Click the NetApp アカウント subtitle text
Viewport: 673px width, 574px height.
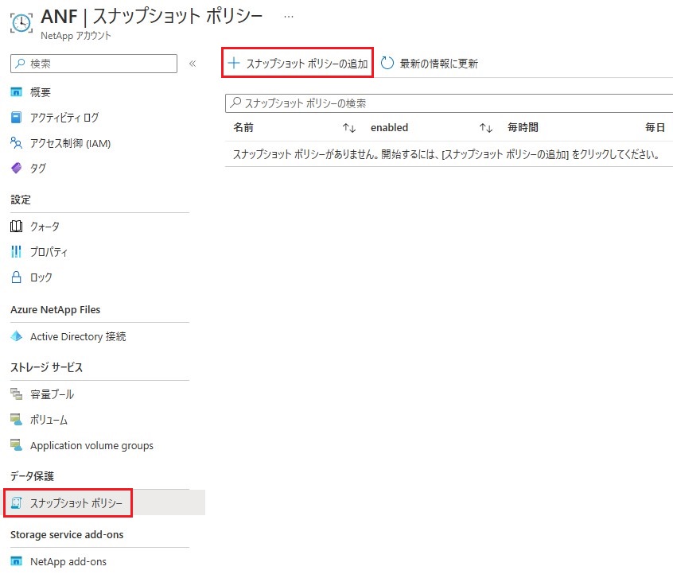pyautogui.click(x=76, y=36)
